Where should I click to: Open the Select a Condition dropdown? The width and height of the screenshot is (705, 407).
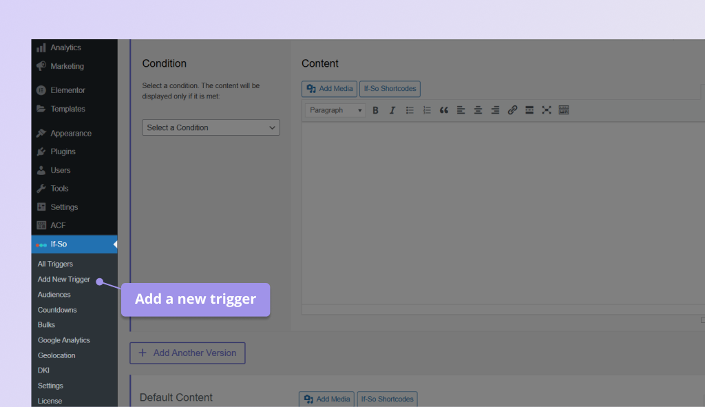coord(211,127)
